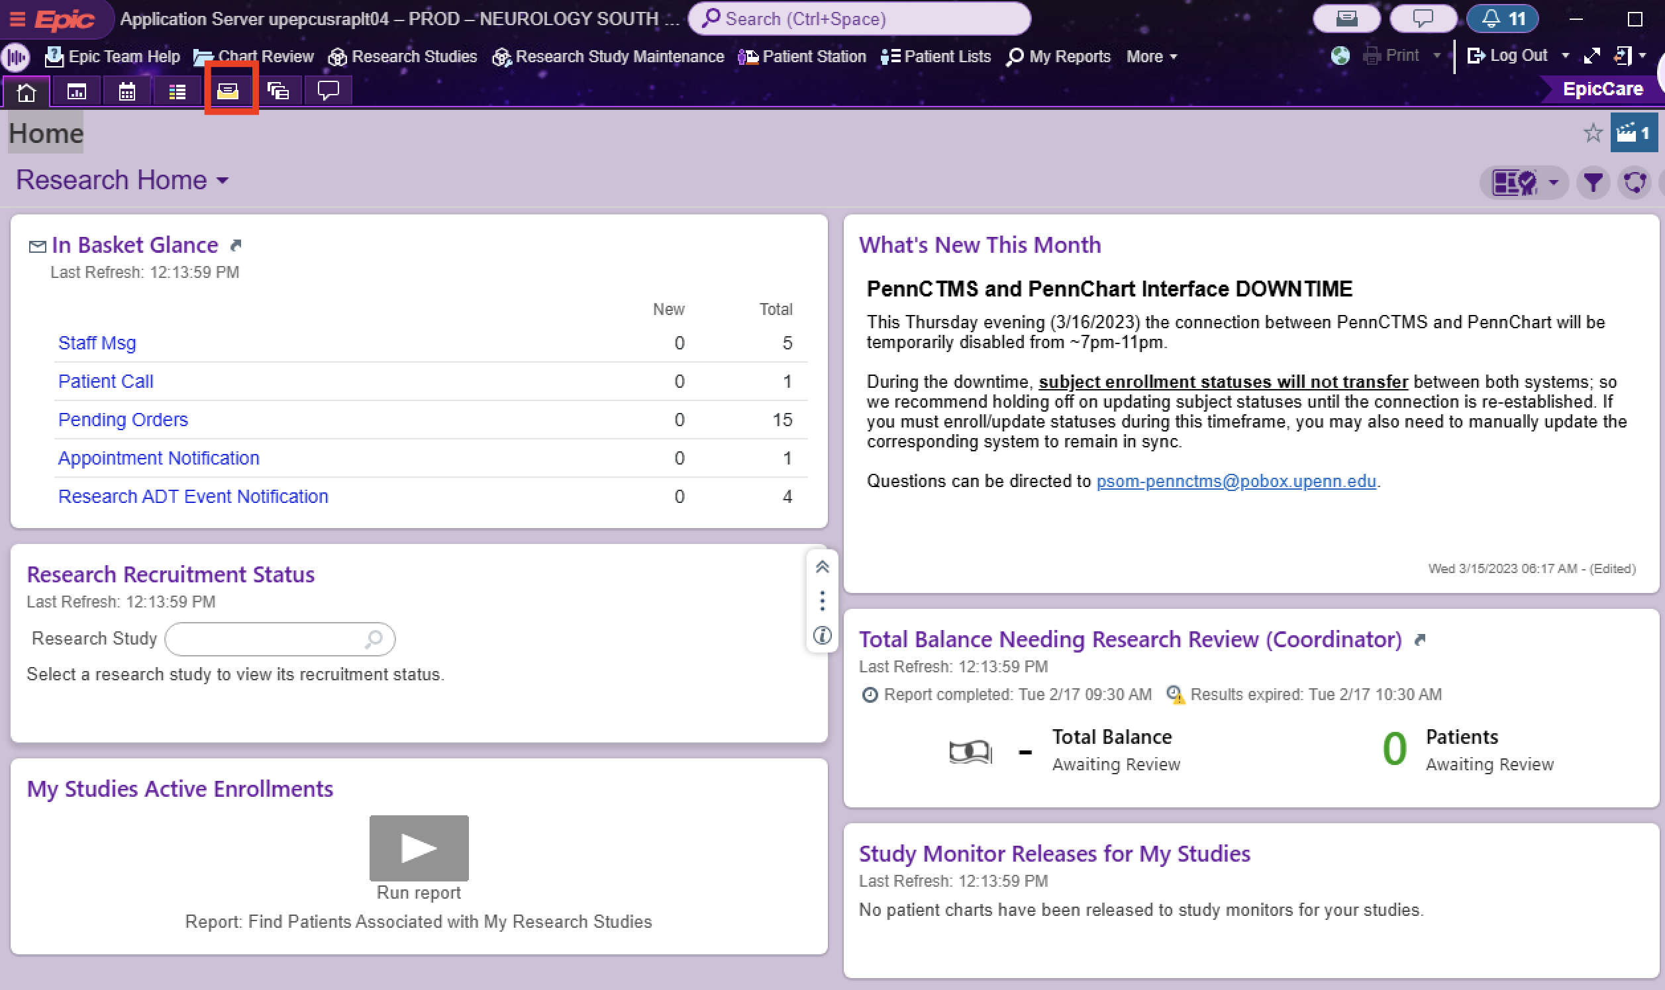Open the patient list rows tab icon
This screenshot has height=990, width=1665.
(177, 91)
